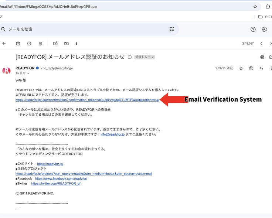This screenshot has width=272, height=218.
Task: Open the READYFOR confirmation token link
Action: pos(87,100)
